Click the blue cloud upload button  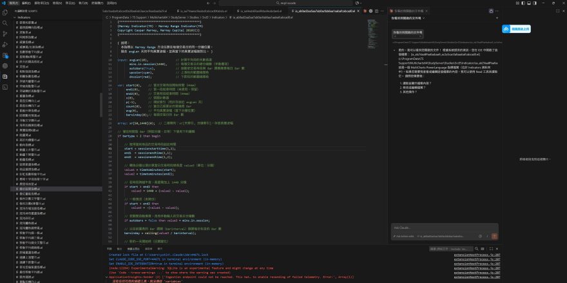pos(515,29)
